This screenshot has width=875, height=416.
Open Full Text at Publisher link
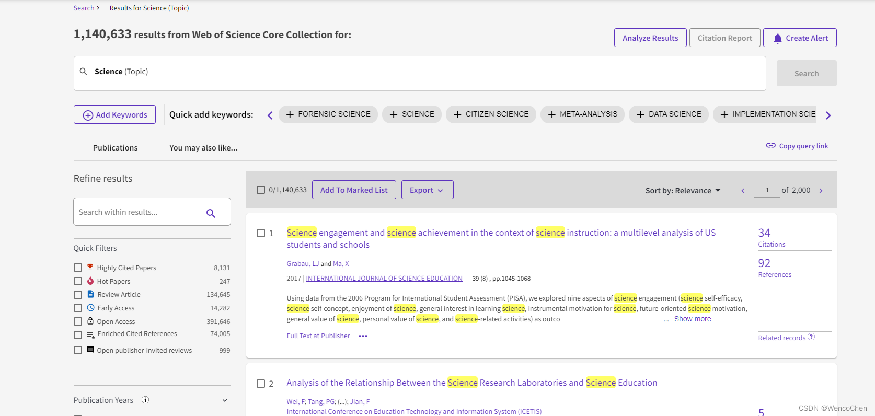click(318, 336)
